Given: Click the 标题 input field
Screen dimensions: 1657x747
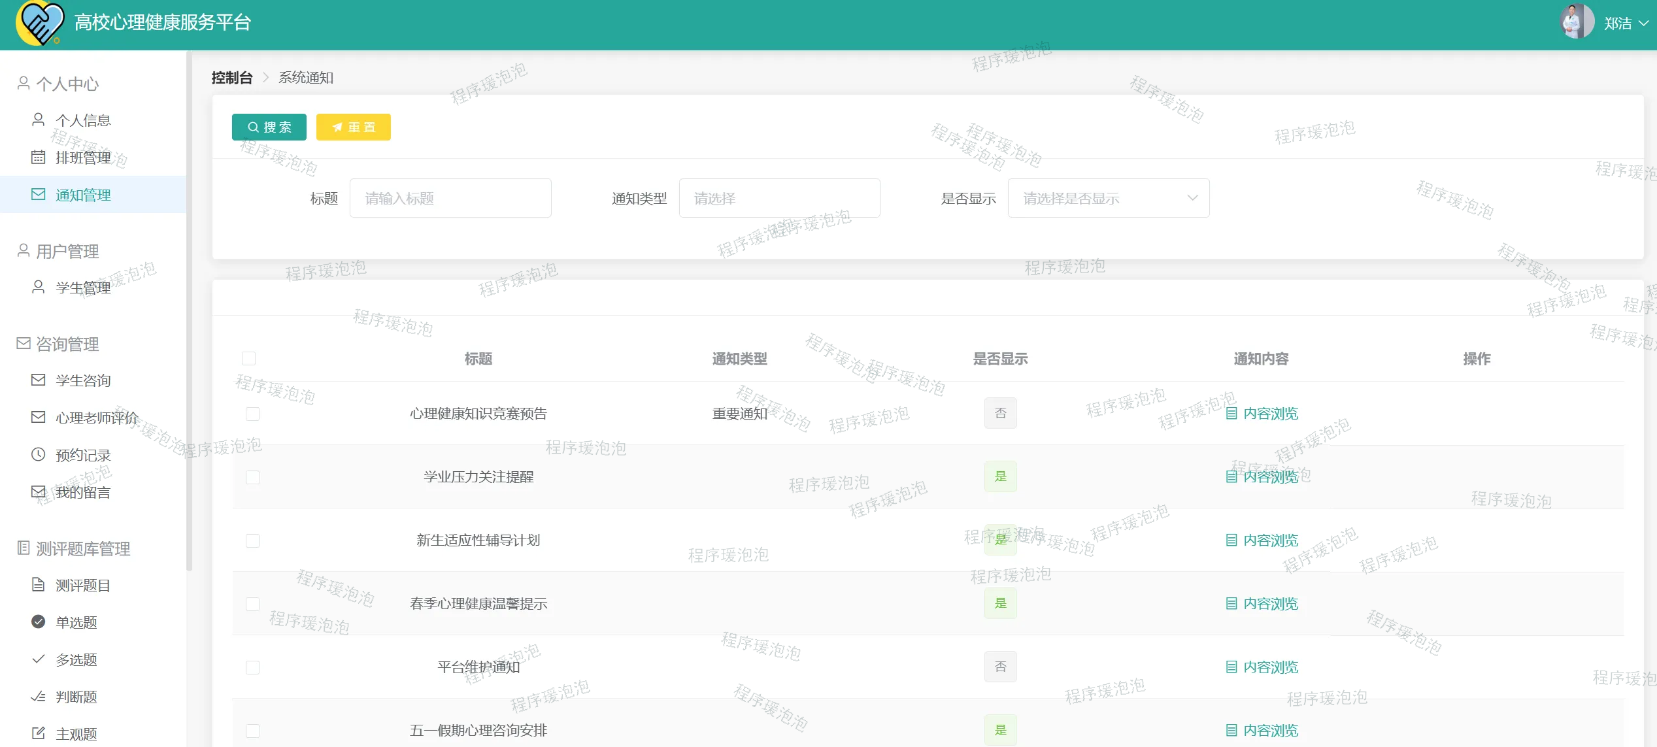Looking at the screenshot, I should [450, 198].
